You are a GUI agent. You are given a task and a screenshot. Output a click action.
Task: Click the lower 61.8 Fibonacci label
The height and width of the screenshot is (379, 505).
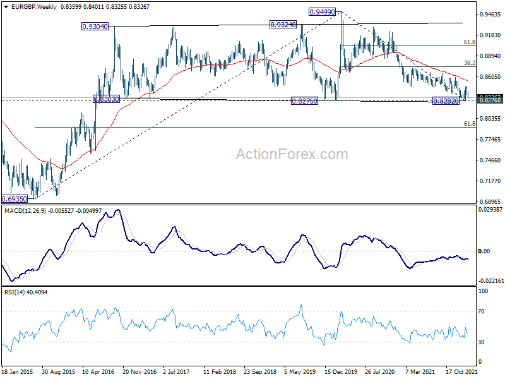tap(469, 124)
